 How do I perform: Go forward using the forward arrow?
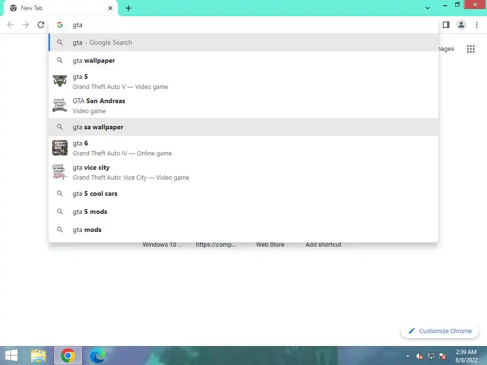(26, 25)
